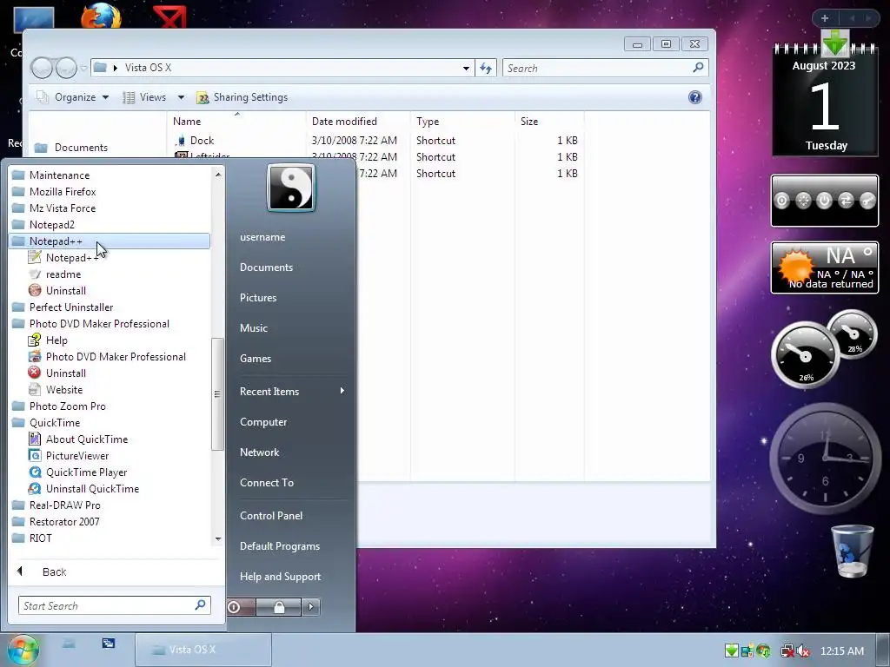
Task: Click the show desktop quick launch icon
Action: click(x=69, y=644)
